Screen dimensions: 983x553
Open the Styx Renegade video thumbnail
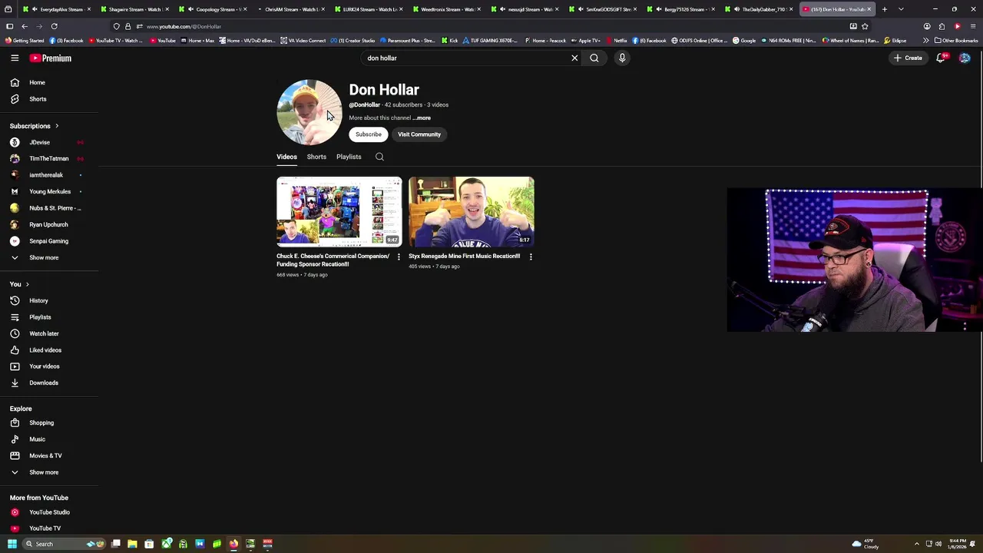pos(472,212)
